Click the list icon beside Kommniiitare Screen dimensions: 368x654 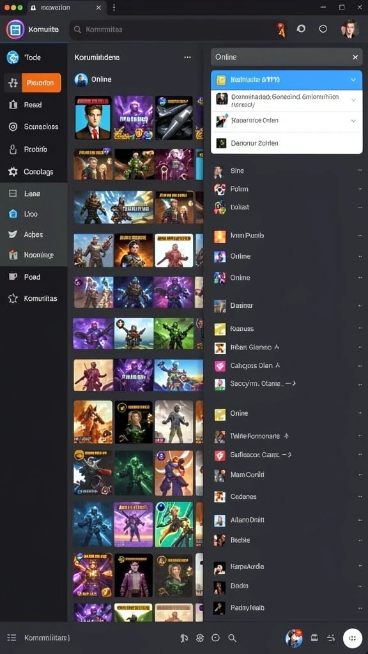(11, 637)
